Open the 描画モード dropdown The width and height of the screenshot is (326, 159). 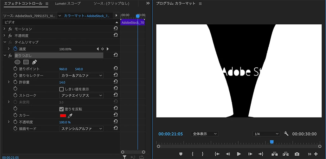pyautogui.click(x=81, y=128)
